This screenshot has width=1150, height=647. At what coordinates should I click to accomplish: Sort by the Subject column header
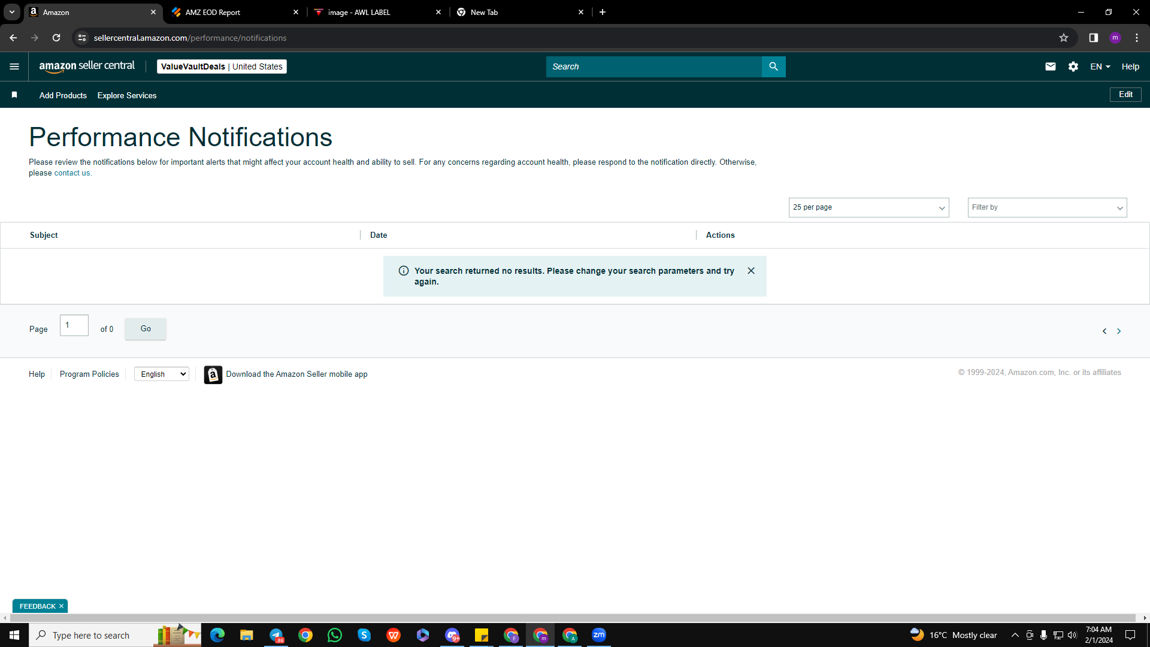pos(44,235)
